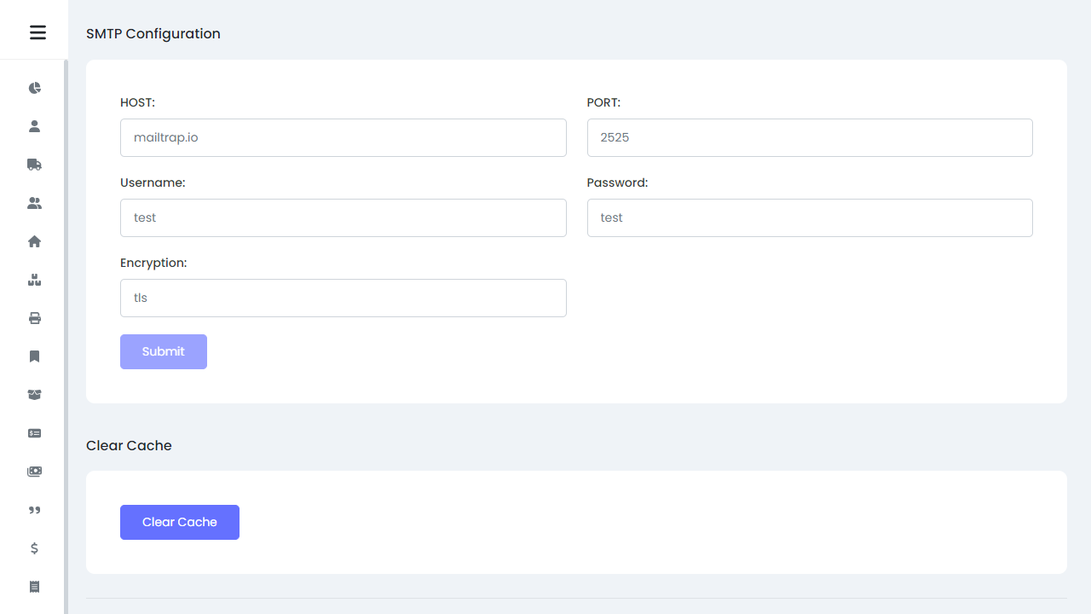This screenshot has width=1091, height=614.
Task: Focus the PORT input field
Action: [x=809, y=137]
